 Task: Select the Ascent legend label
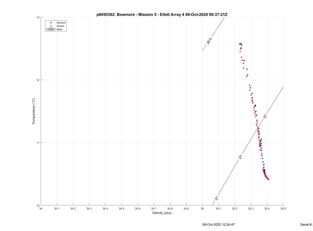pyautogui.click(x=60, y=26)
